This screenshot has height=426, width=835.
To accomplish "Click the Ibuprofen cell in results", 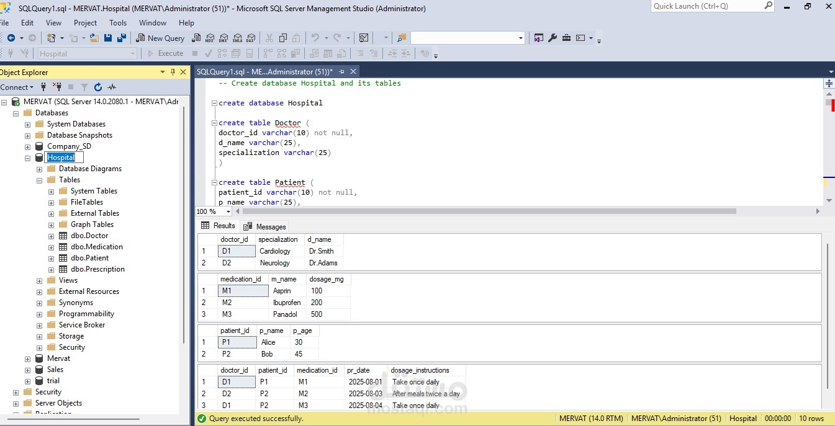I will click(287, 303).
